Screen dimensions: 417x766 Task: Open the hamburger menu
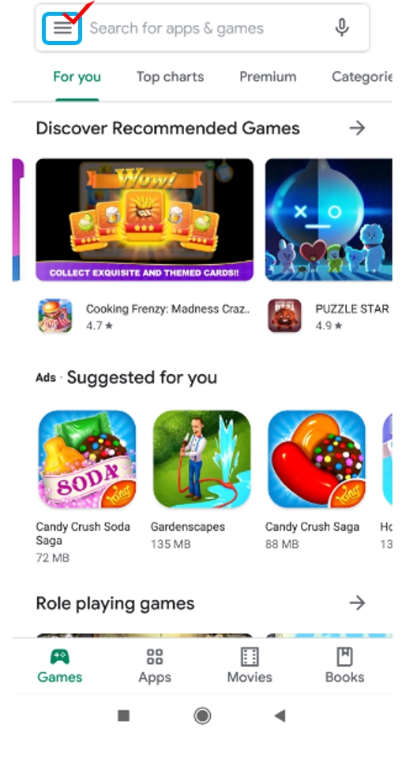(62, 28)
